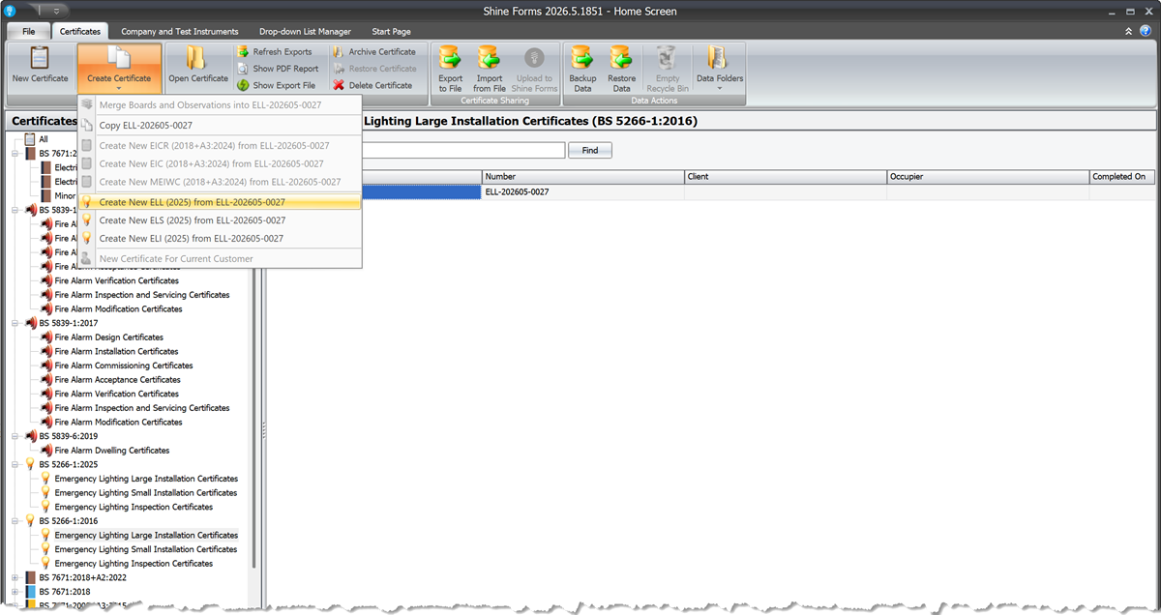Select Emergency Lighting Large Installation under BS 5266-1:2016
1161x615 pixels.
click(146, 535)
